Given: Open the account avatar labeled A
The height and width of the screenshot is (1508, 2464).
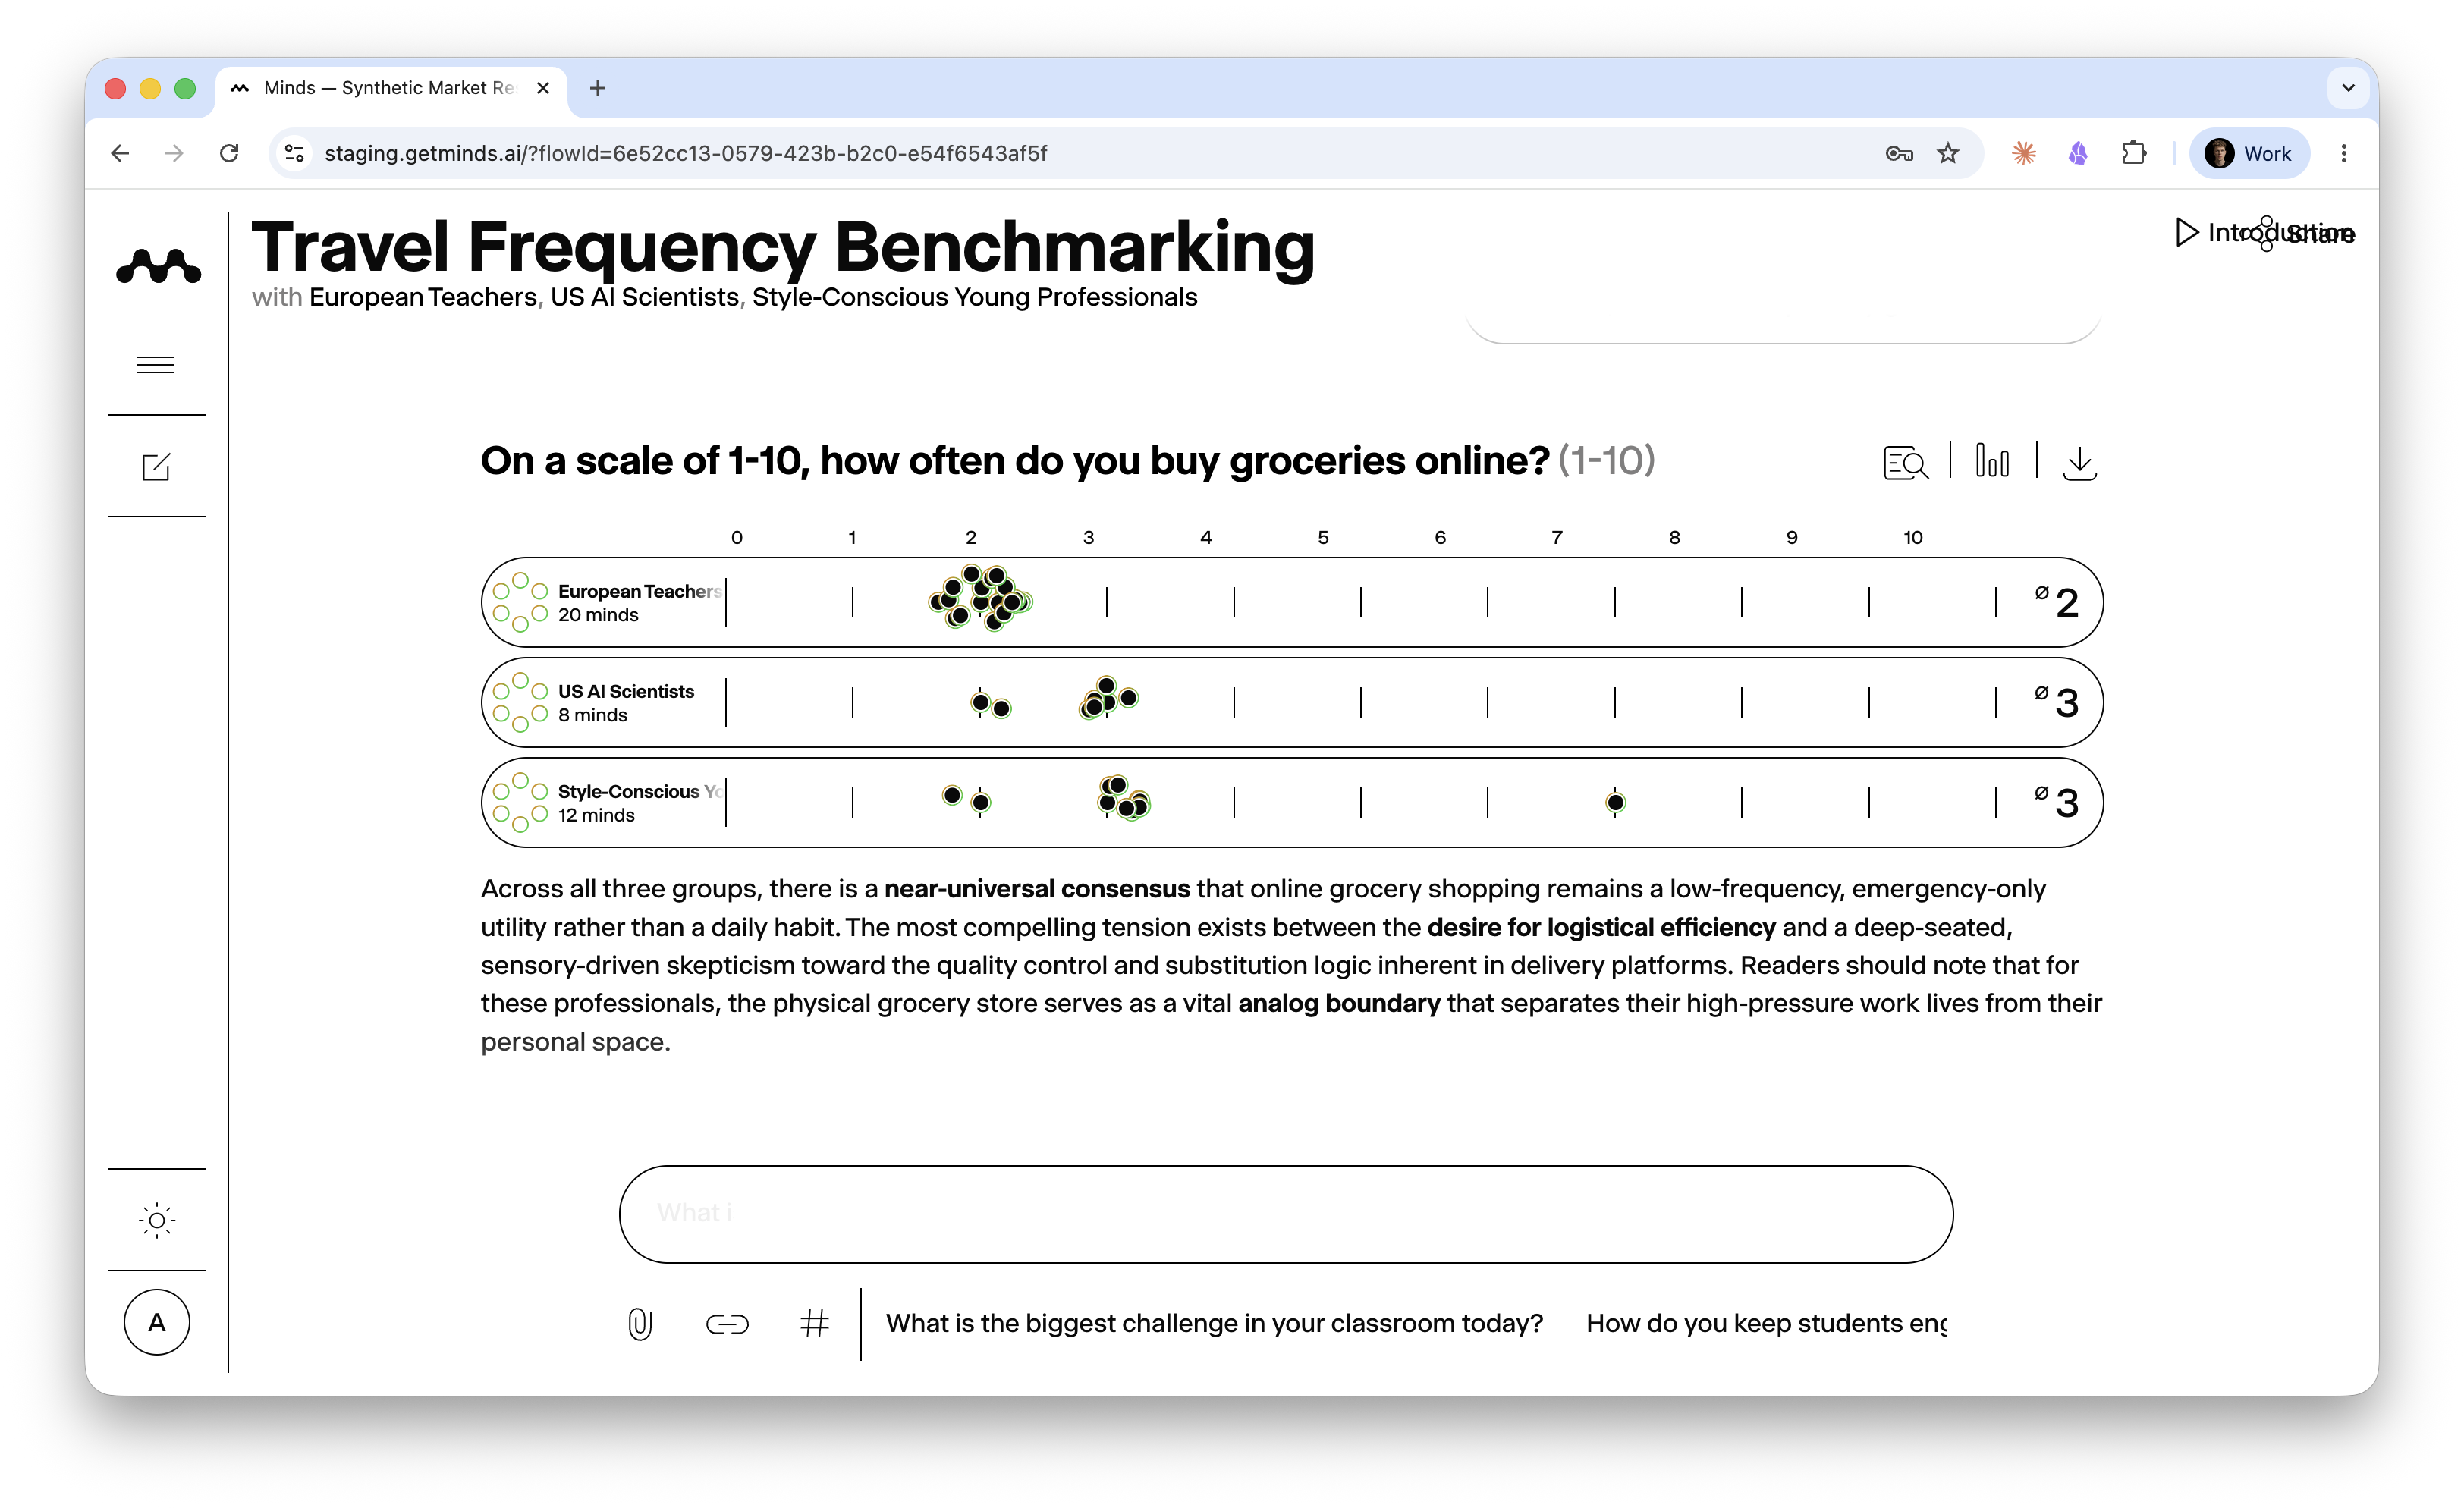Looking at the screenshot, I should pyautogui.click(x=157, y=1322).
